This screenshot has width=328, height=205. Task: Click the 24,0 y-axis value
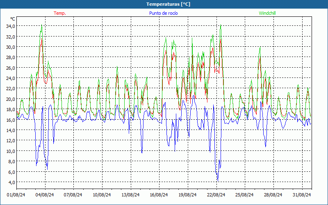click(11, 78)
